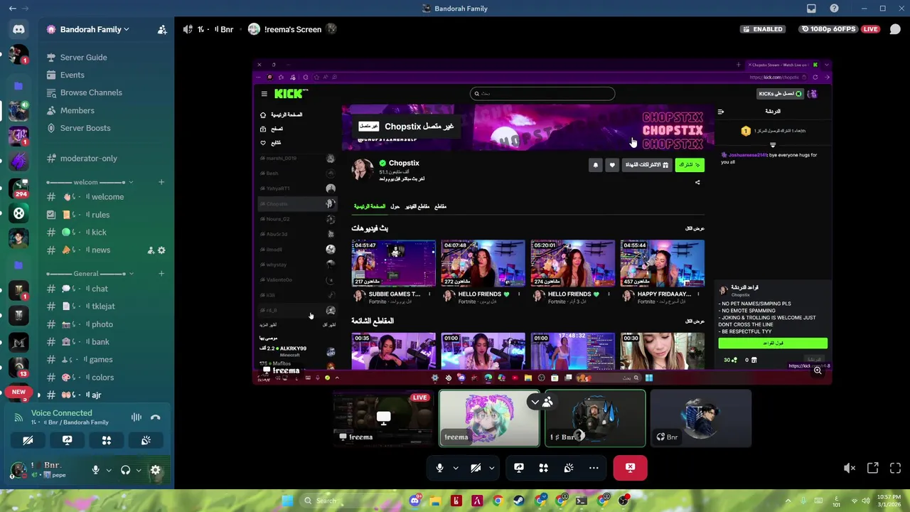Open the Discord inbox
The image size is (910, 512).
click(x=811, y=9)
